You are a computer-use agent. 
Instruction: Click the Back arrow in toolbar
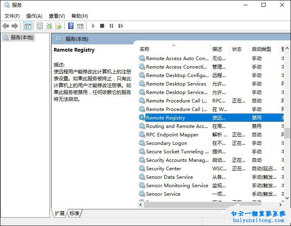(x=6, y=26)
